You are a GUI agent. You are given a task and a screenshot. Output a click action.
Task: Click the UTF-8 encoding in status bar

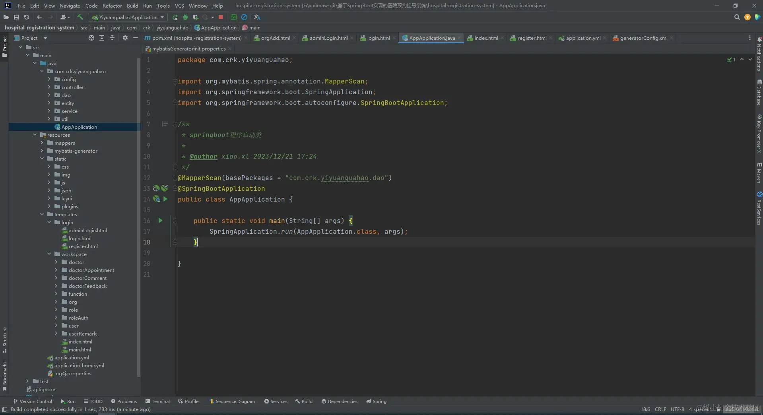(677, 409)
